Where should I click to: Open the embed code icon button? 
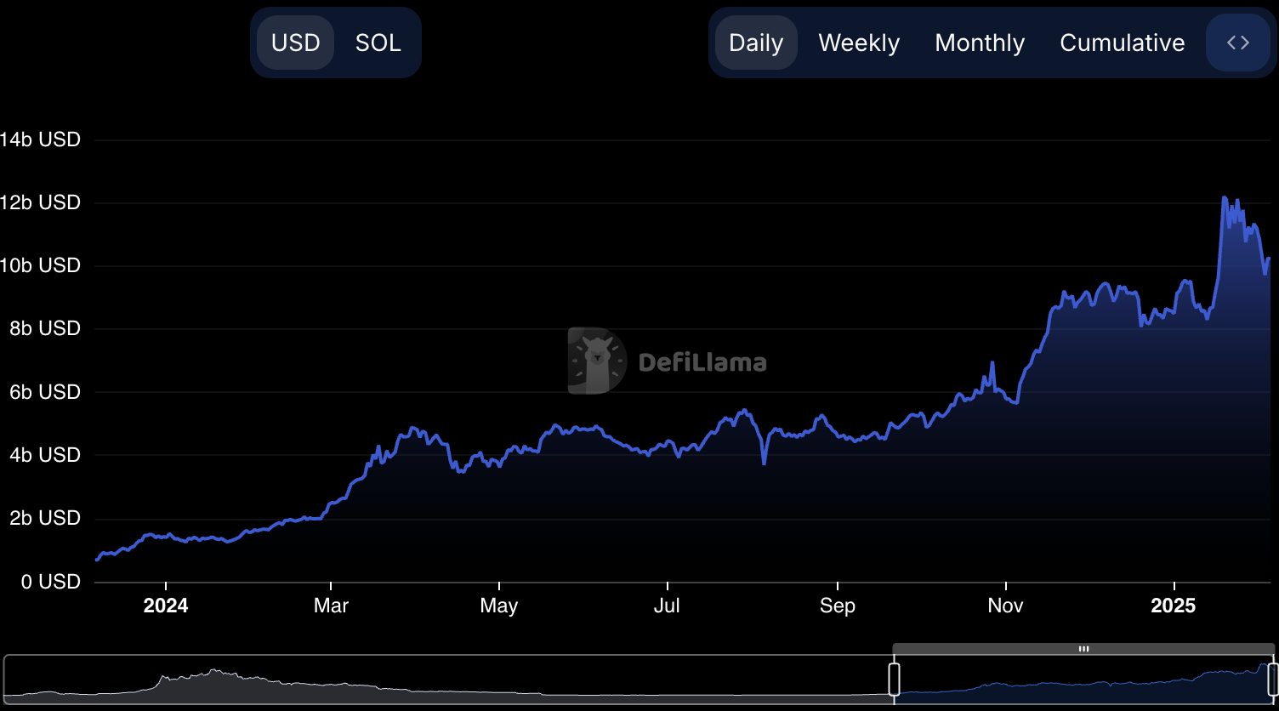click(x=1238, y=43)
